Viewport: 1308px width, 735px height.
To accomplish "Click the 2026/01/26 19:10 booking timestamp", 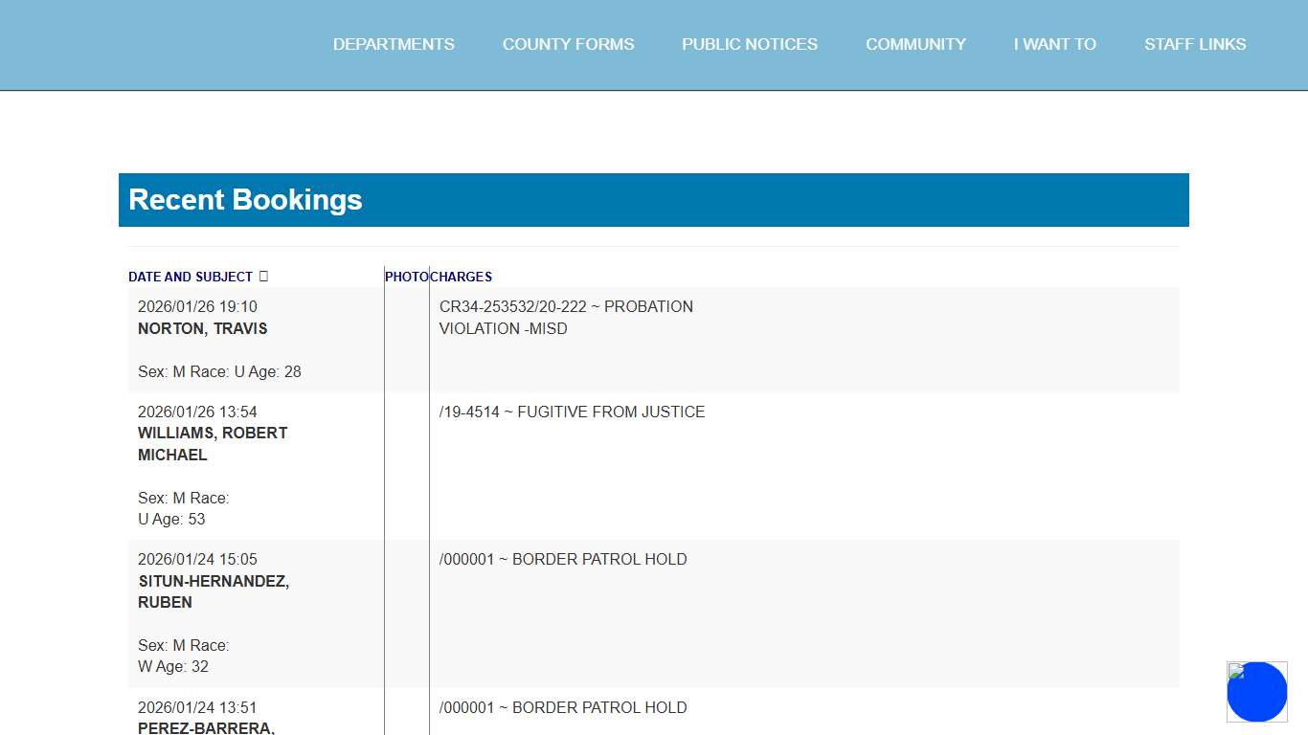I will tap(197, 306).
